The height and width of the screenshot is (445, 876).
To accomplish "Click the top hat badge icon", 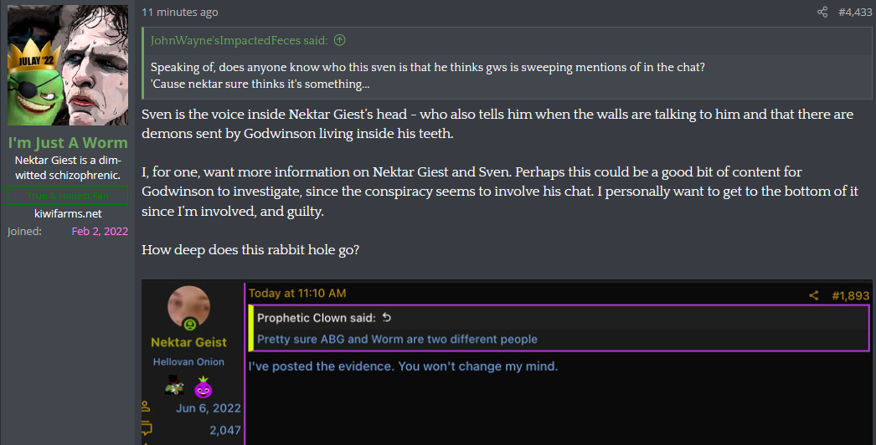I will [x=174, y=386].
